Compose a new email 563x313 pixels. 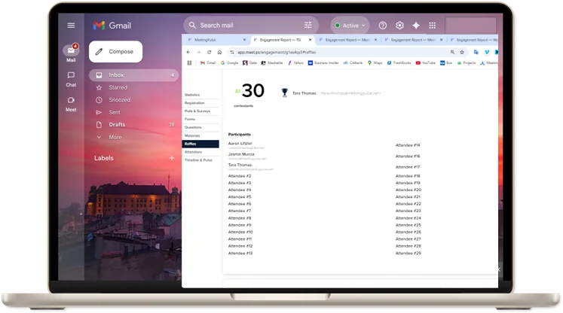[115, 52]
